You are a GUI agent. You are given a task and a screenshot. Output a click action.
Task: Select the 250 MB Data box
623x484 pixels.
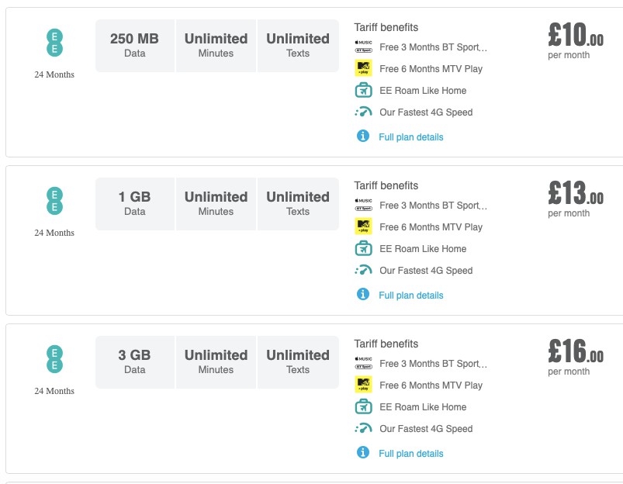coord(135,45)
